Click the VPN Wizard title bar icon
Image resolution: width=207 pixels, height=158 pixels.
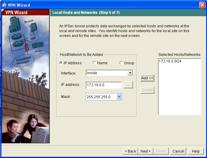pyautogui.click(x=5, y=5)
